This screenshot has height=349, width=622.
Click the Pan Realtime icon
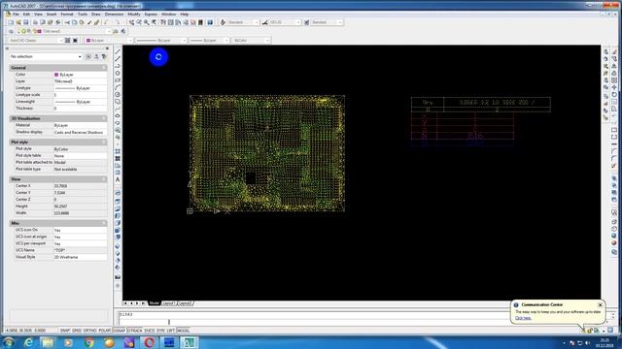tap(132, 22)
